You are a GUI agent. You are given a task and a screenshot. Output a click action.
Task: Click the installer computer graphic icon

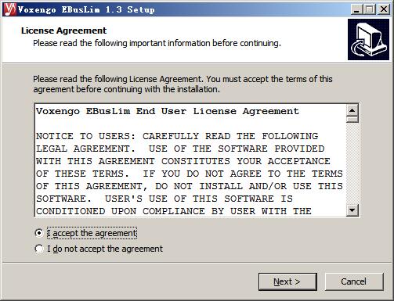click(x=368, y=39)
